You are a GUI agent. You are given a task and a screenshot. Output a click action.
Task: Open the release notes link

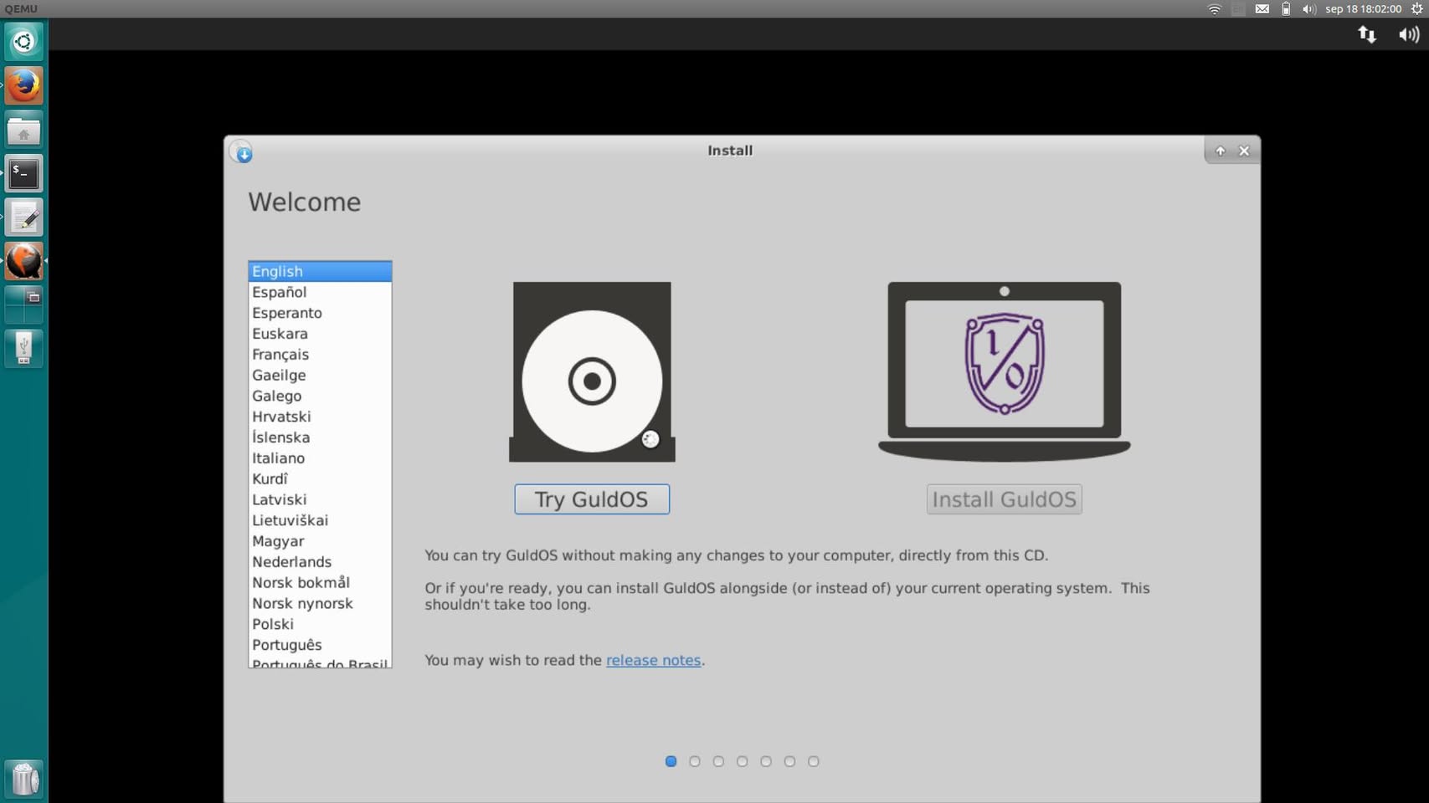click(x=653, y=660)
